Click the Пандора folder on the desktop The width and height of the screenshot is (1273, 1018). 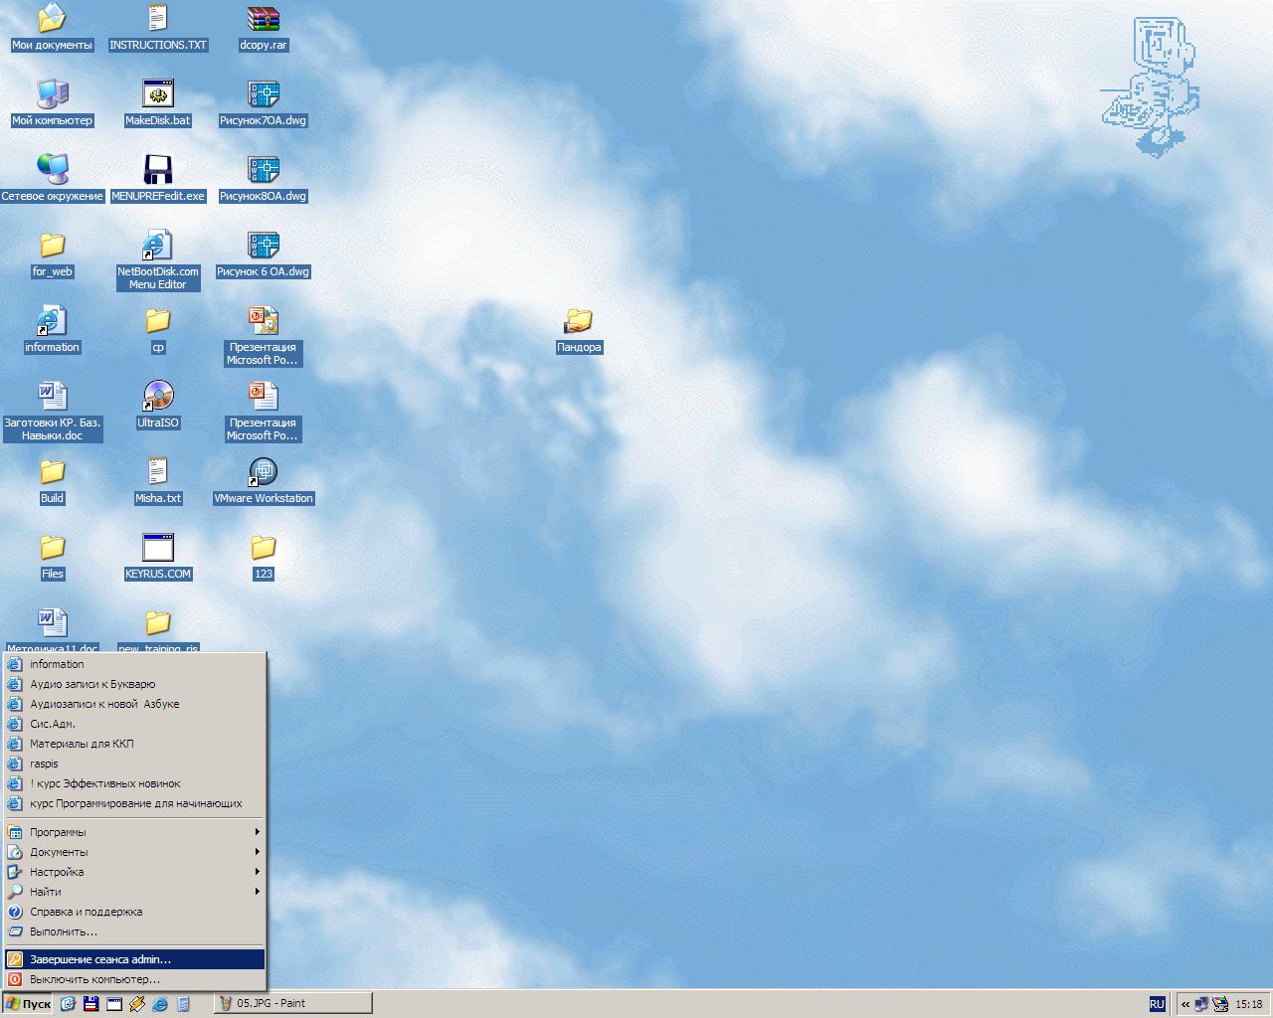click(578, 321)
